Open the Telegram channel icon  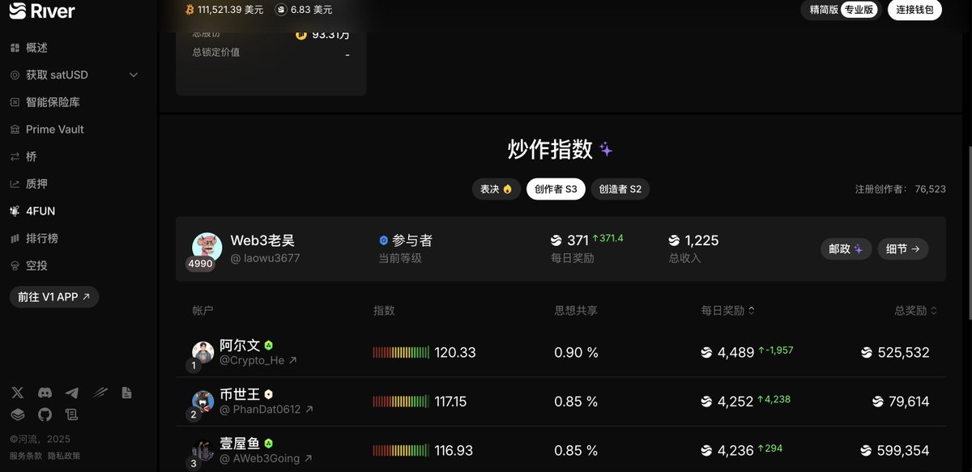(x=71, y=393)
